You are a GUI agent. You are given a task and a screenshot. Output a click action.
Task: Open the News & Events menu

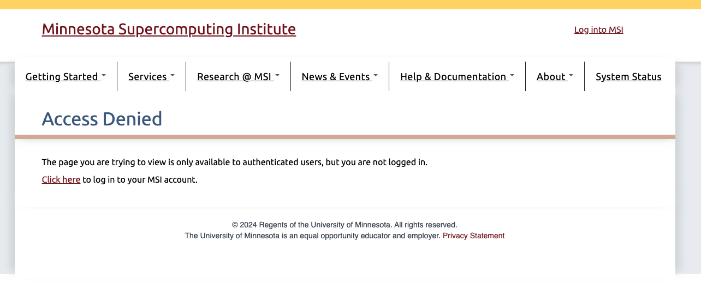[x=336, y=77]
